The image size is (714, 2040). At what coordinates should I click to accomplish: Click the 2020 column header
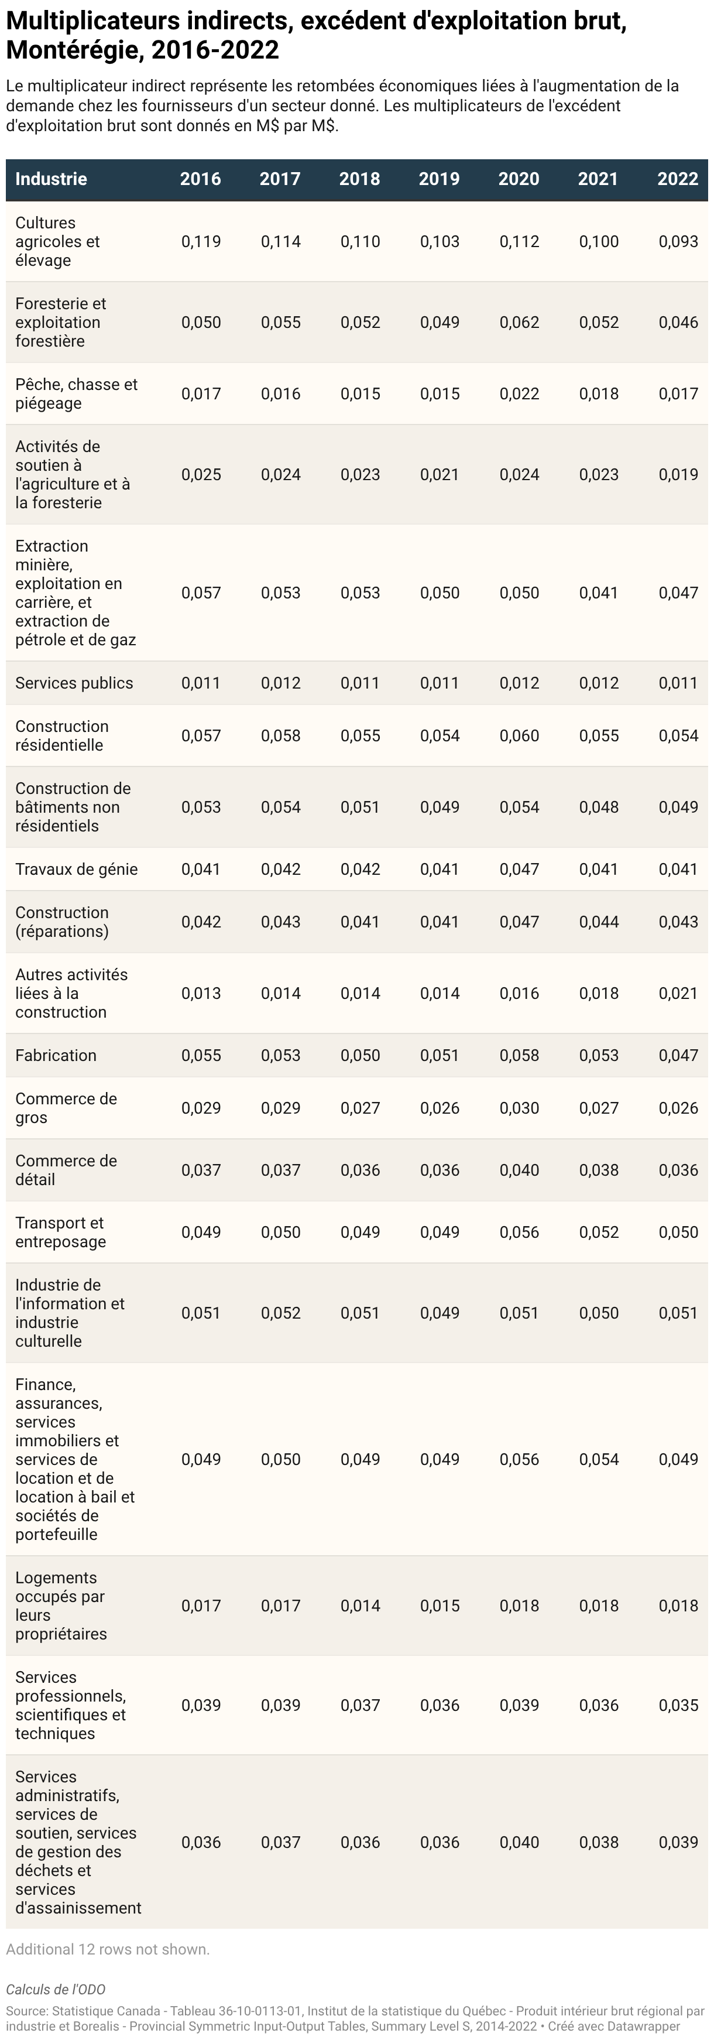point(519,179)
